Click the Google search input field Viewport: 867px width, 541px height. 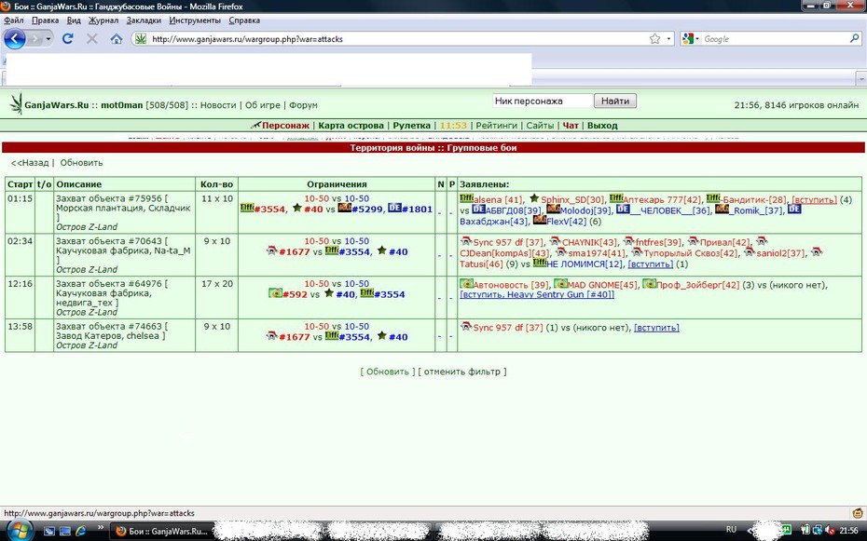pos(774,39)
